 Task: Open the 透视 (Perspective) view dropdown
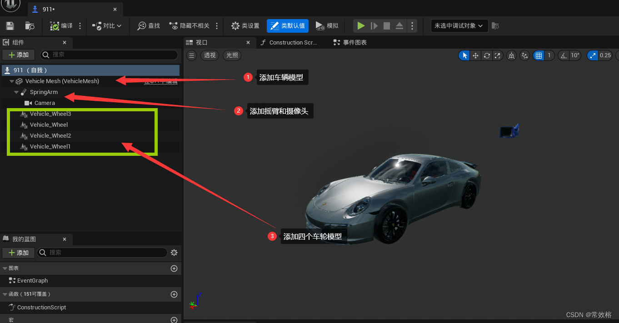210,55
